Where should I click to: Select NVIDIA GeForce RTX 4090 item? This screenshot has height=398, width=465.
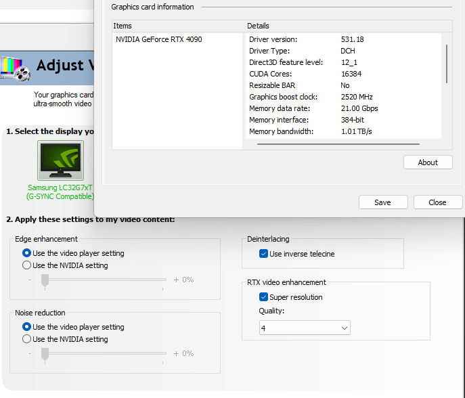[x=158, y=39]
